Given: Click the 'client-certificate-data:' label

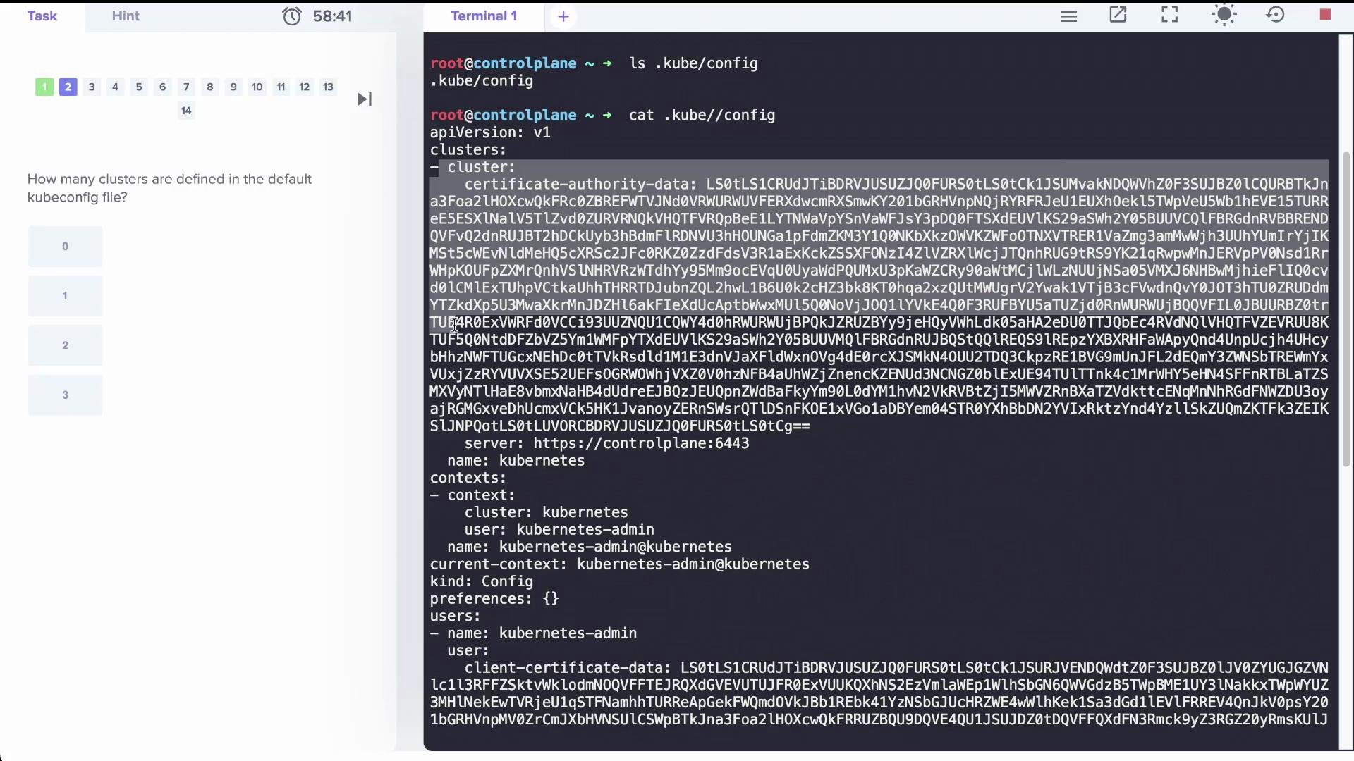Looking at the screenshot, I should pyautogui.click(x=568, y=668).
